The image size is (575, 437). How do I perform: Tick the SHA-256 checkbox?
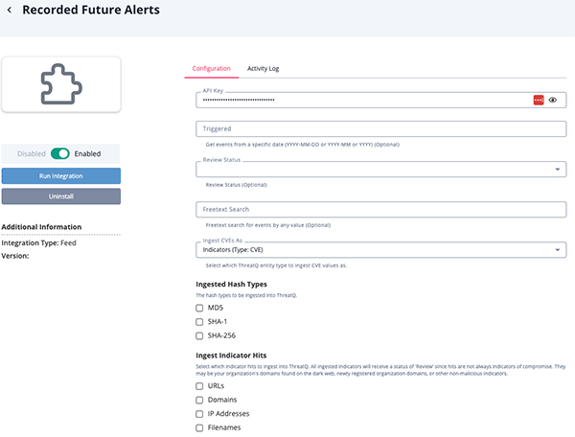pos(199,335)
